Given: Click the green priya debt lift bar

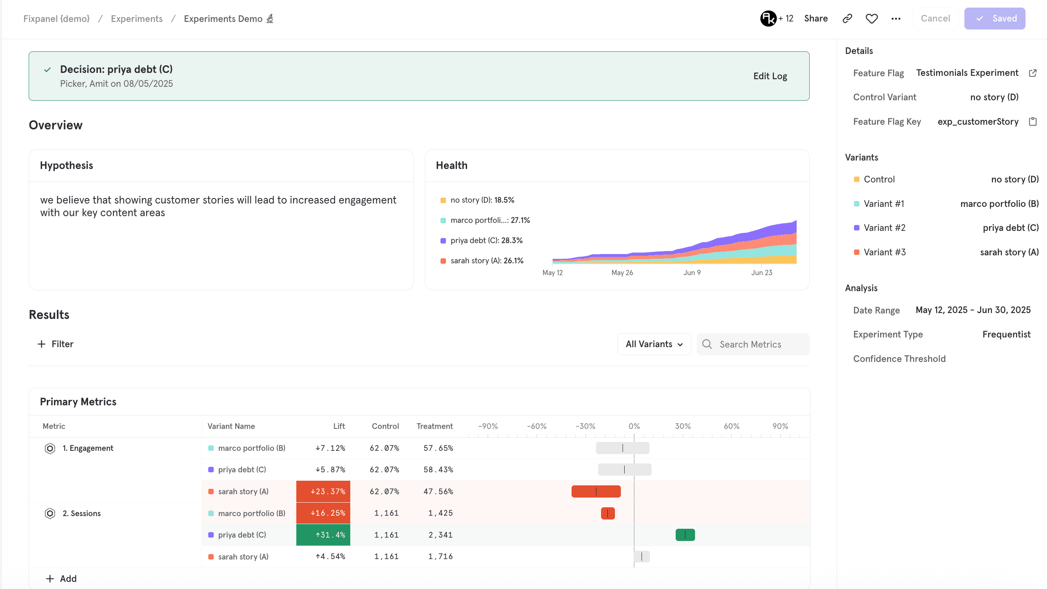Looking at the screenshot, I should click(685, 535).
